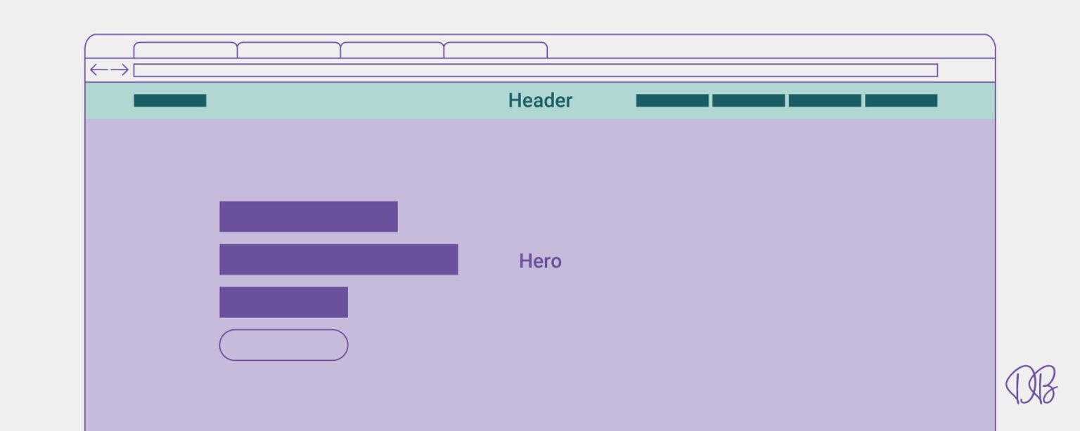The width and height of the screenshot is (1080, 431).
Task: Switch to the second browser tab
Action: pos(289,50)
